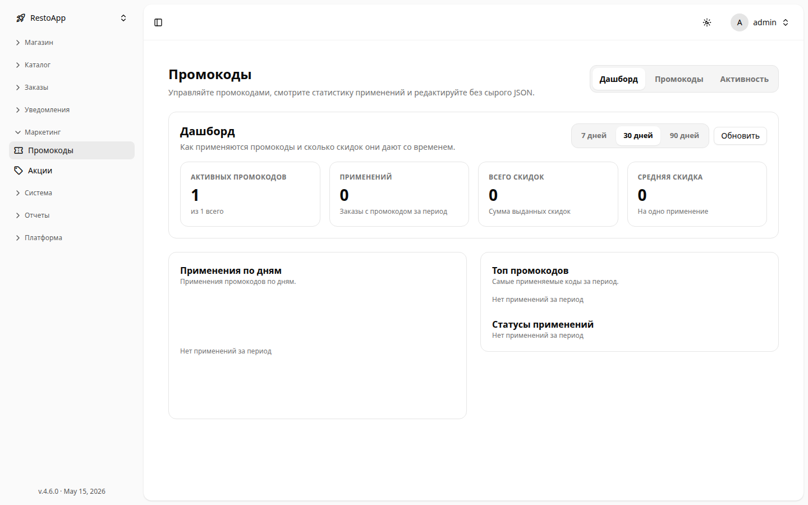The height and width of the screenshot is (505, 808).
Task: Switch theme with the sun icon
Action: (x=707, y=22)
